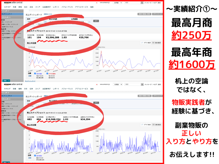Toggle the 前年同期間 checkbox under the upper chart
The width and height of the screenshot is (219, 164).
pyautogui.click(x=48, y=74)
